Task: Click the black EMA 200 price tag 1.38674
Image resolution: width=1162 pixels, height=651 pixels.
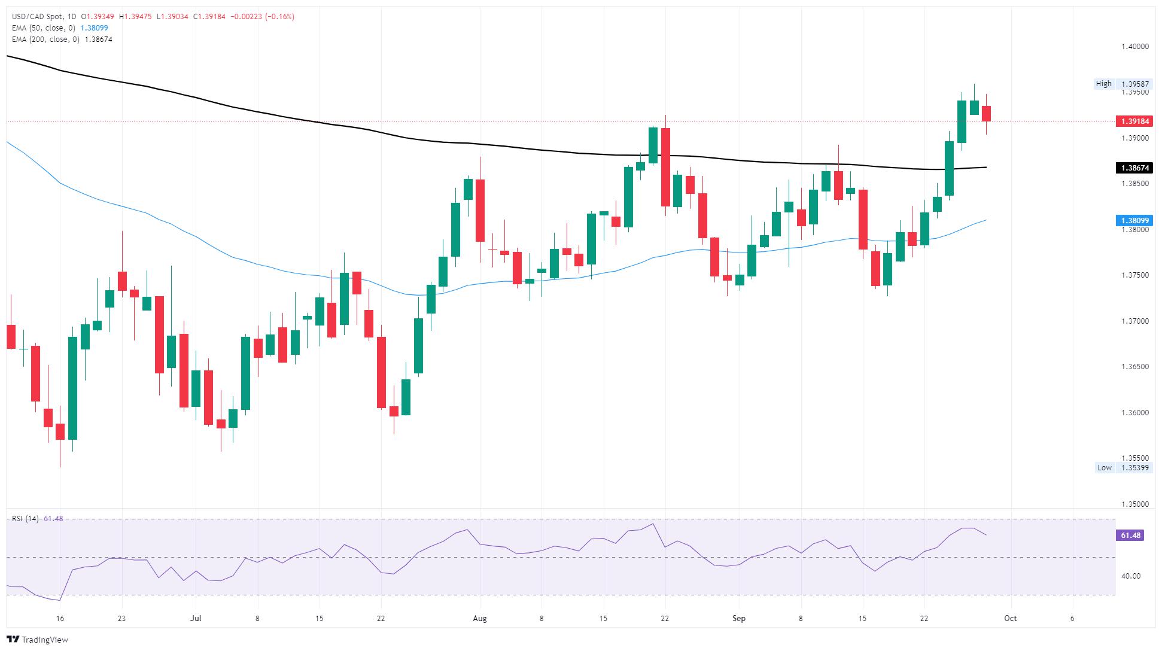Action: point(1133,168)
